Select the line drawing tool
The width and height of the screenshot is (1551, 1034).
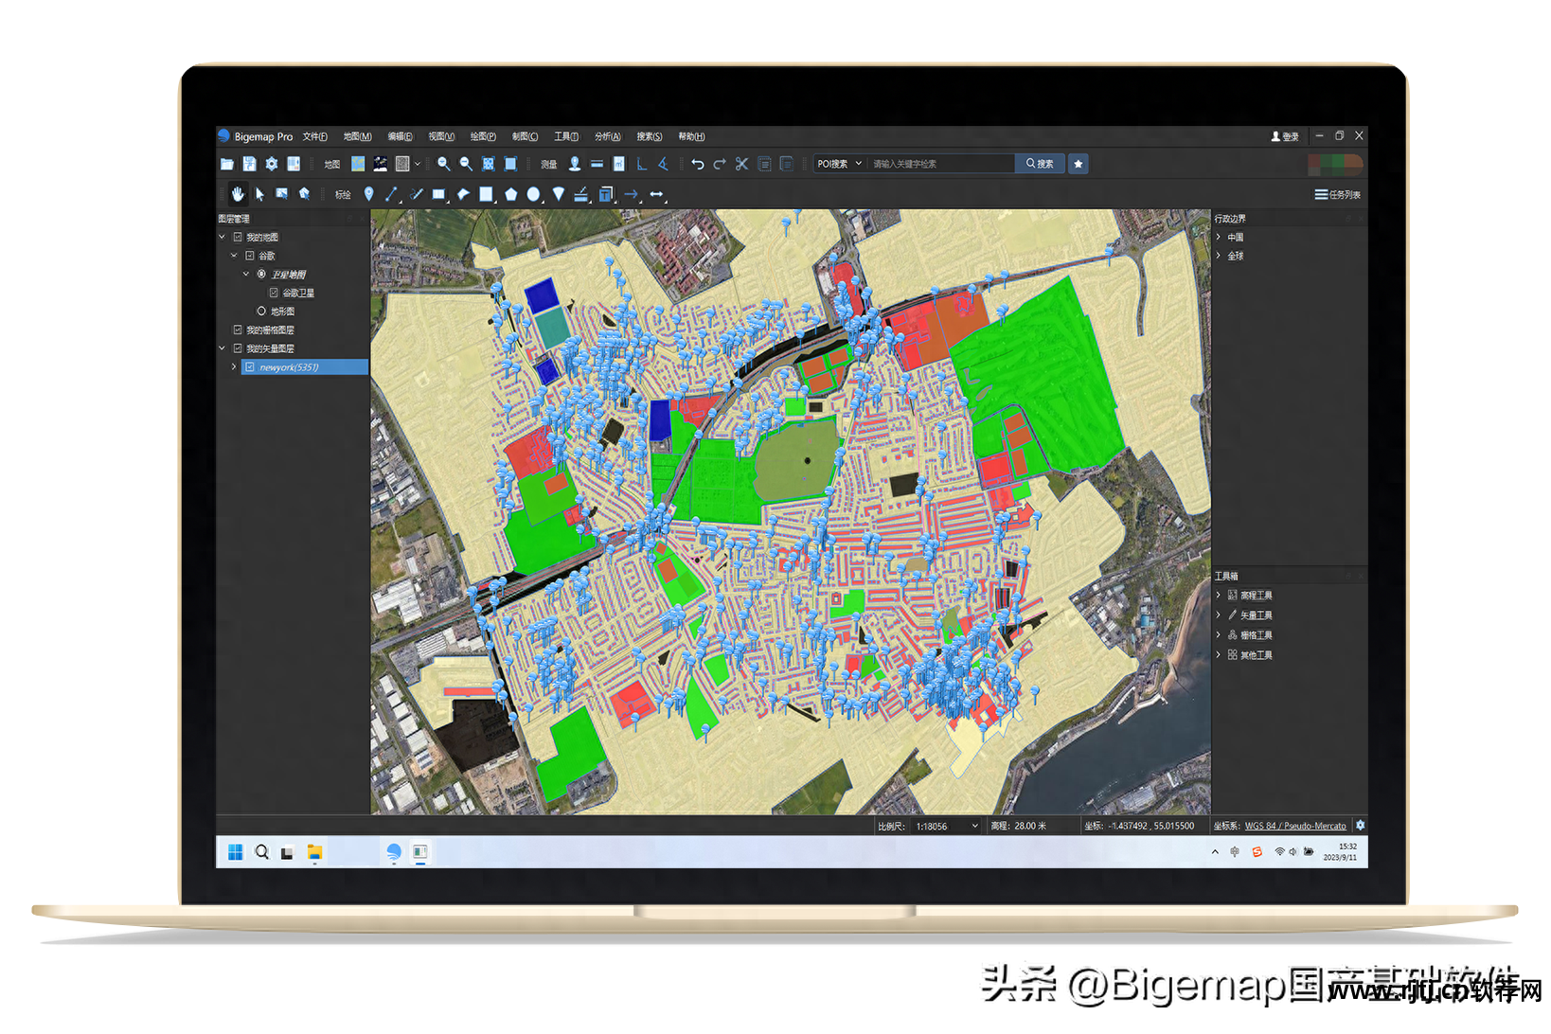pyautogui.click(x=391, y=194)
